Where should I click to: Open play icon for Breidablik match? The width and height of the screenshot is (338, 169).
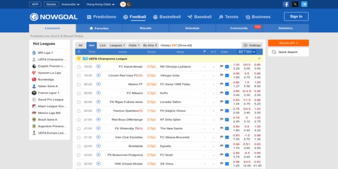[x=98, y=146]
